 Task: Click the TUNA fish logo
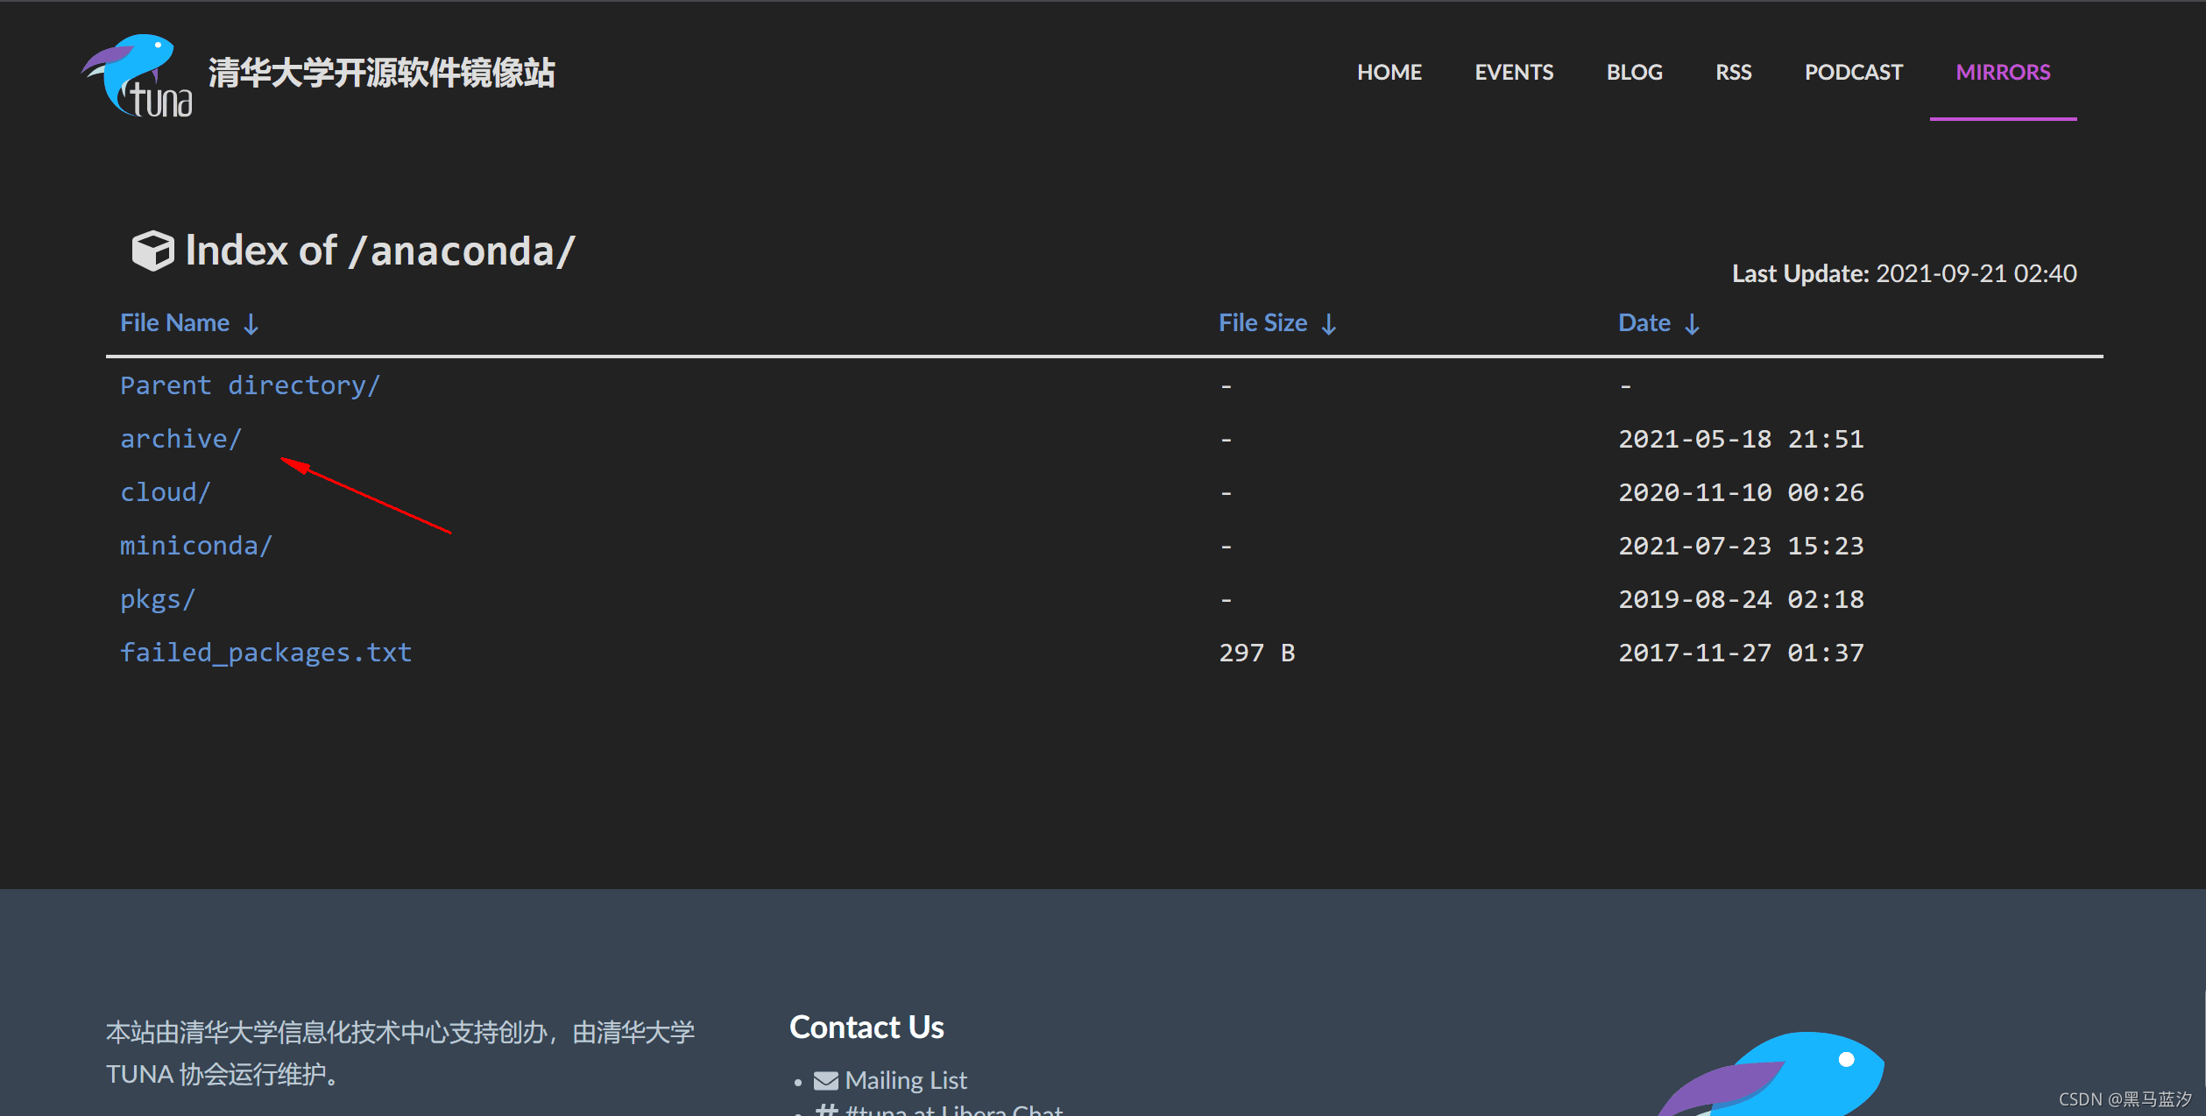137,75
